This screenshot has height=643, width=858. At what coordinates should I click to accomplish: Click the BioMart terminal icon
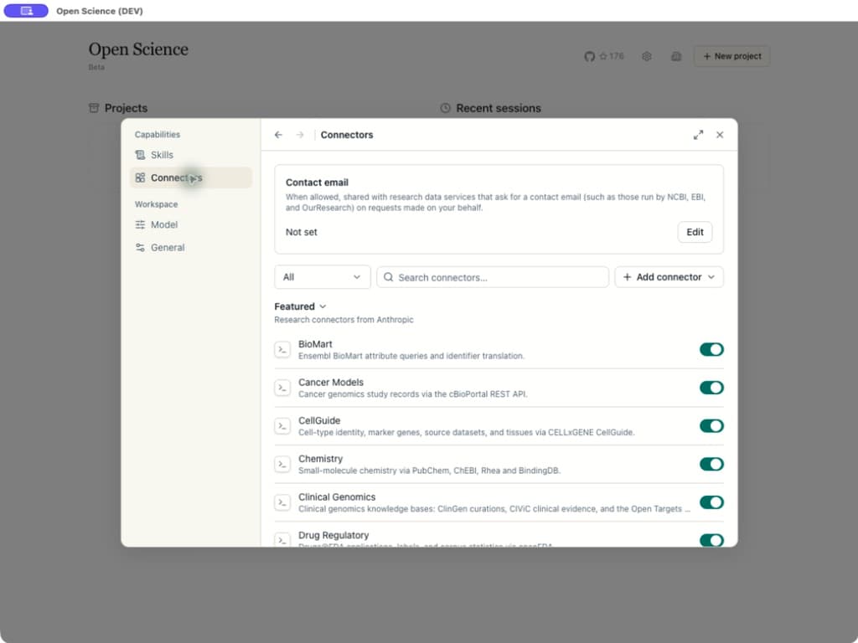click(282, 349)
